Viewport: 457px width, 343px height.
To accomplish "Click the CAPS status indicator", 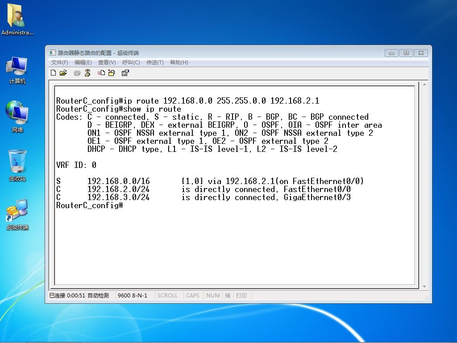I will point(193,296).
